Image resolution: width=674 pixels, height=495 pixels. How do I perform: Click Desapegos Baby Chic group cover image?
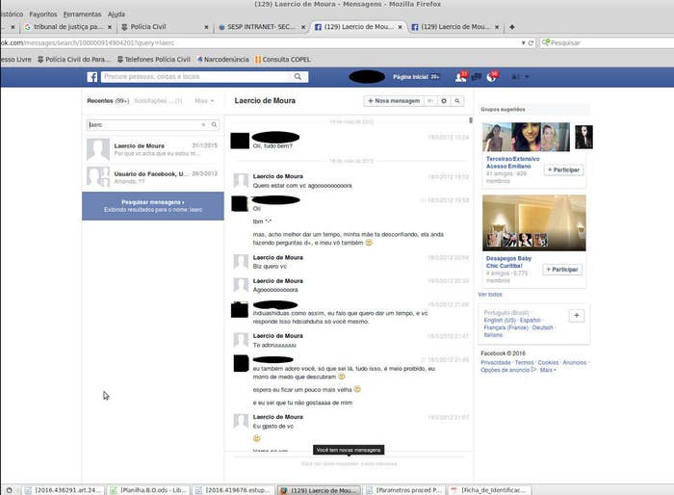533,222
